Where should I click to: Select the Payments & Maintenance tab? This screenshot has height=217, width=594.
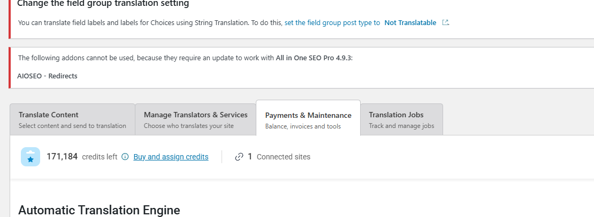click(x=308, y=119)
